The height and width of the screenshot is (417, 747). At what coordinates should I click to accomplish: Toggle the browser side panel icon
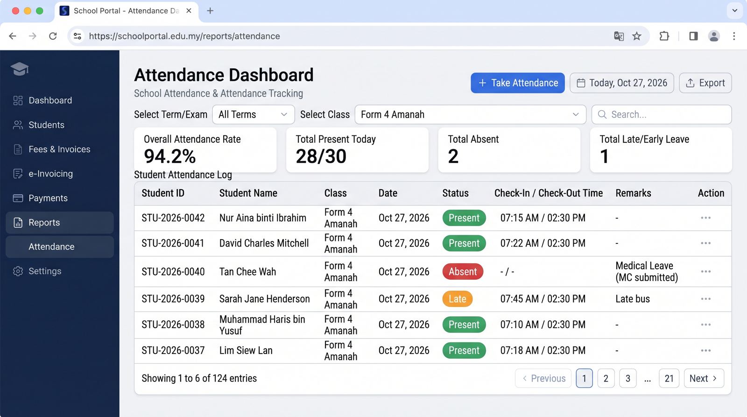pyautogui.click(x=693, y=36)
